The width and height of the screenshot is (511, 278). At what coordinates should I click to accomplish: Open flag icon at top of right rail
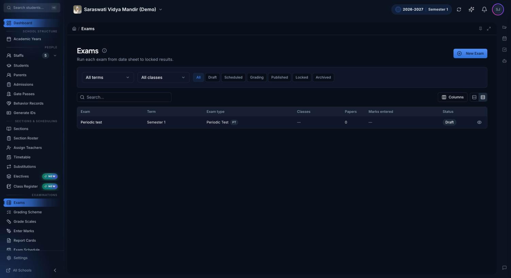[x=505, y=28]
